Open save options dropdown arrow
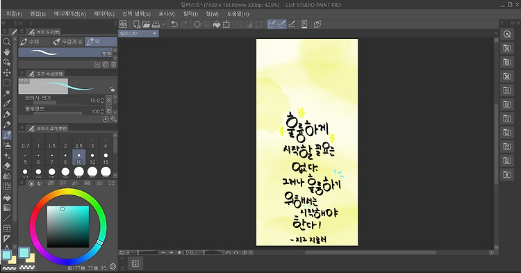This screenshot has height=273, width=521. [x=163, y=24]
